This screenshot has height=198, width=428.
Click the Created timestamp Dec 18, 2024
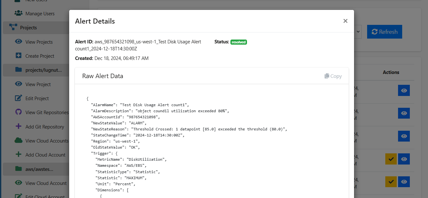(x=121, y=58)
